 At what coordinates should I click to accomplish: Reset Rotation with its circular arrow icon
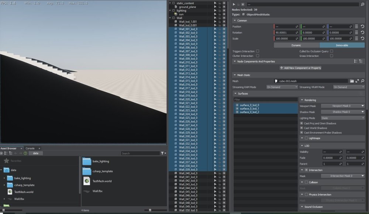point(362,32)
